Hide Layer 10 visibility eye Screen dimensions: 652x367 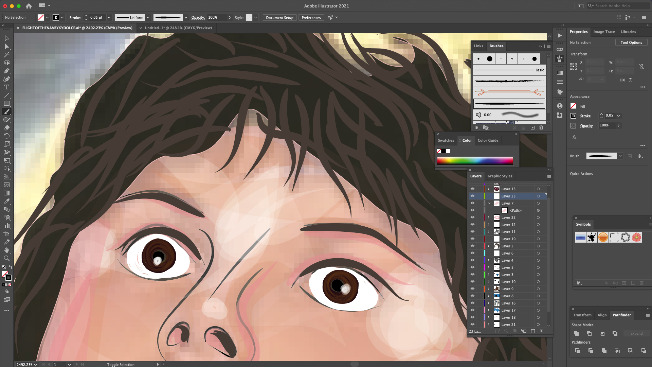(x=472, y=282)
